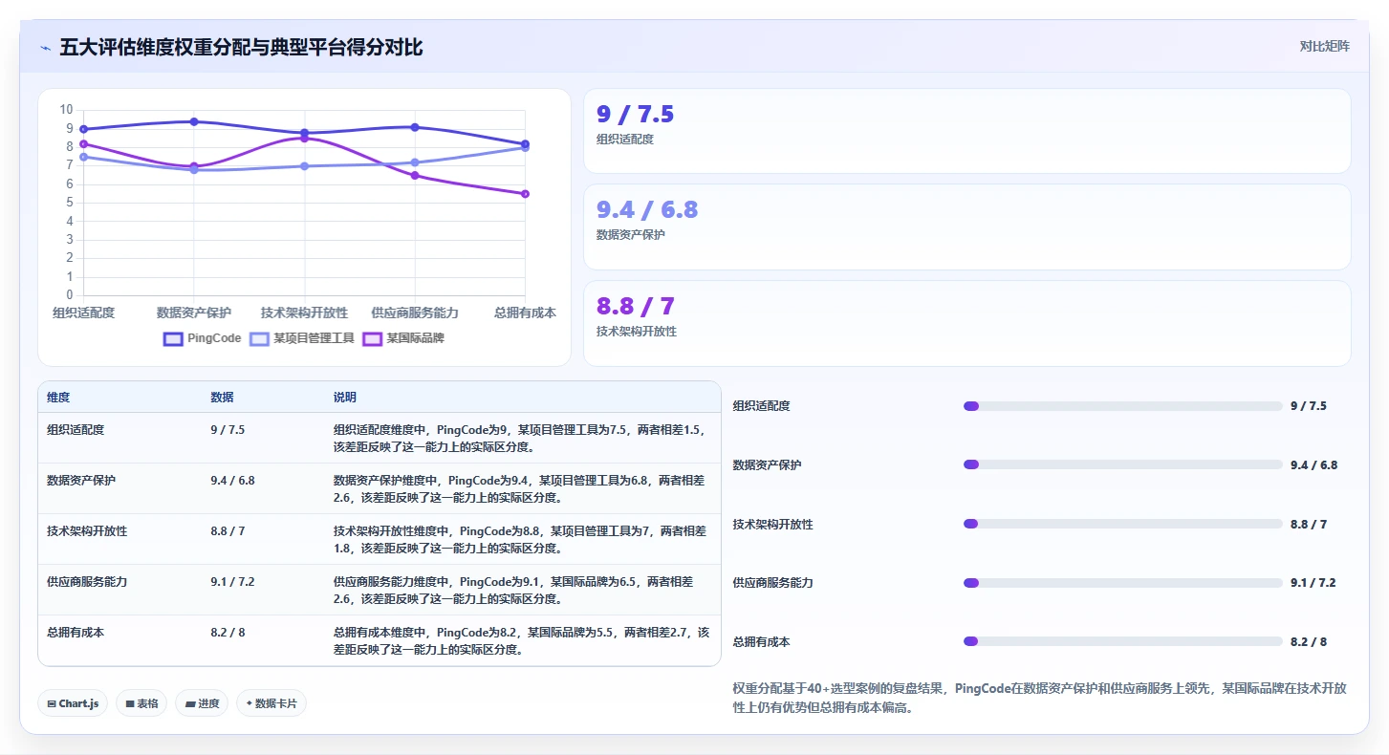1389x755 pixels.
Task: Click the 数据卡片 tag
Action: click(271, 703)
